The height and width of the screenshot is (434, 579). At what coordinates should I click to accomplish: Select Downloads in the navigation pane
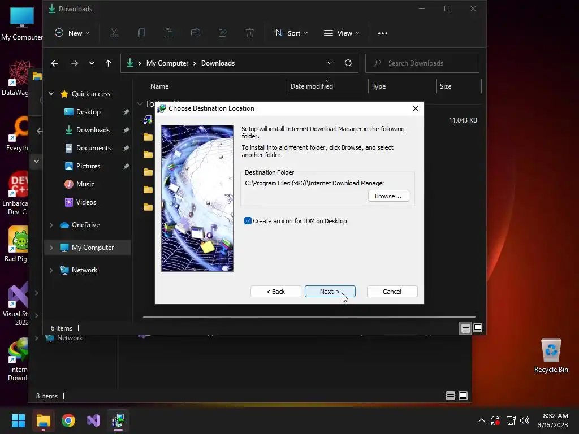point(93,130)
